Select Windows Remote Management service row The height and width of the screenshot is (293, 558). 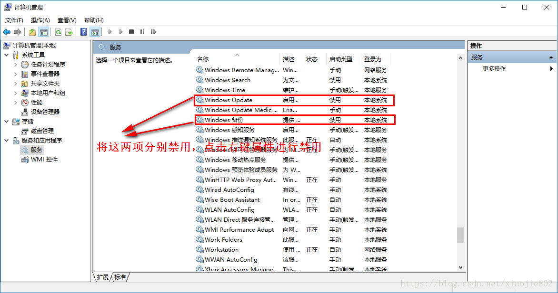pos(292,70)
